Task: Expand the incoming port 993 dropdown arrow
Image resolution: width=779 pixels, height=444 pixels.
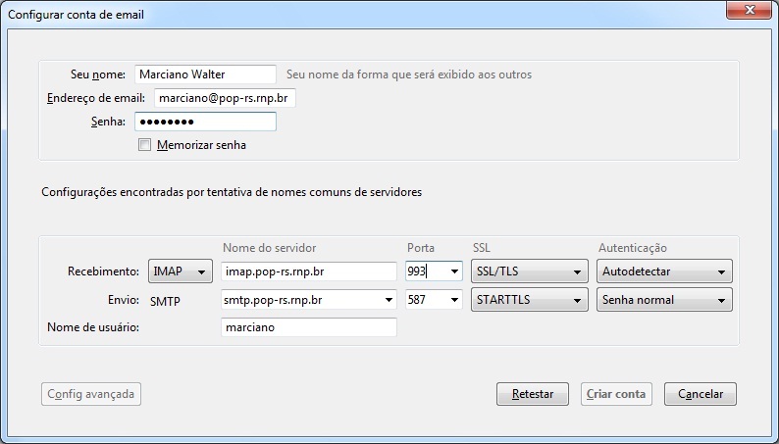Action: [454, 271]
